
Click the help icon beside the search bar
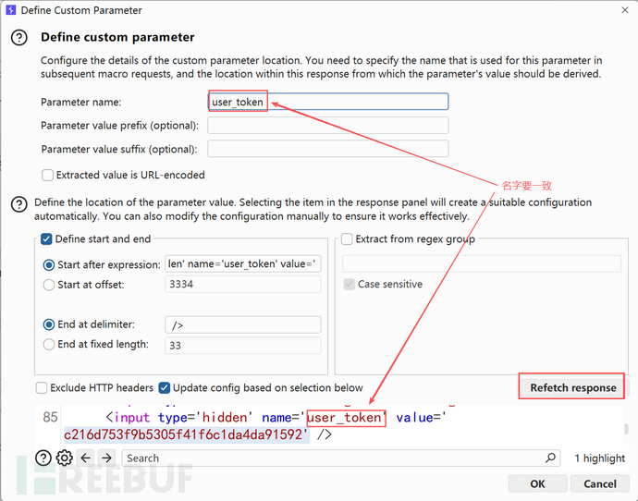[x=43, y=458]
